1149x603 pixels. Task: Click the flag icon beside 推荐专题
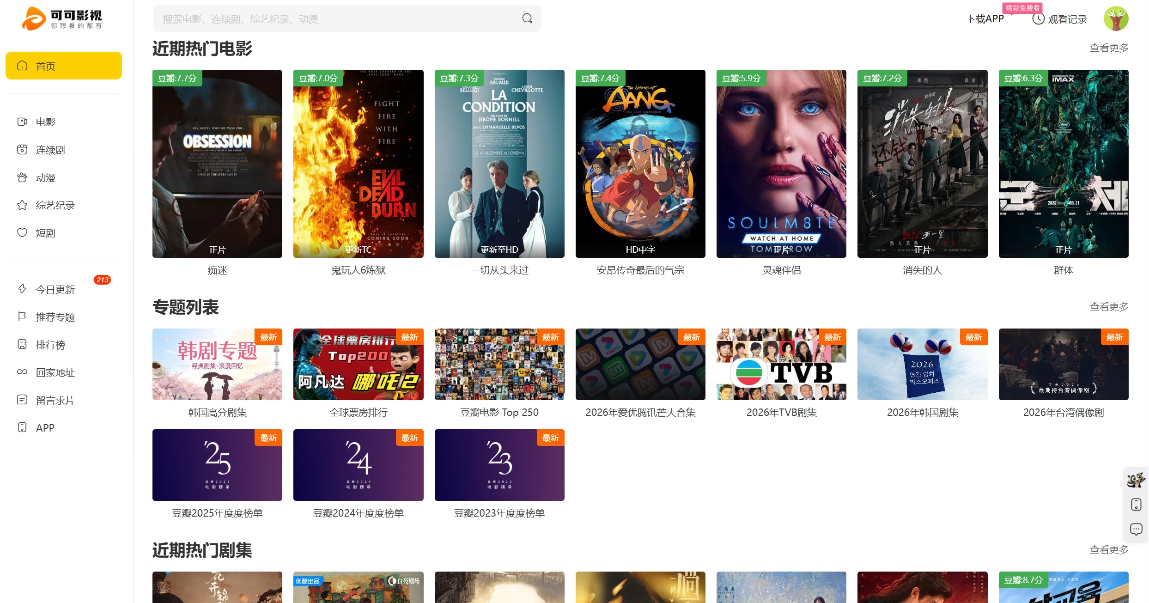pyautogui.click(x=22, y=317)
